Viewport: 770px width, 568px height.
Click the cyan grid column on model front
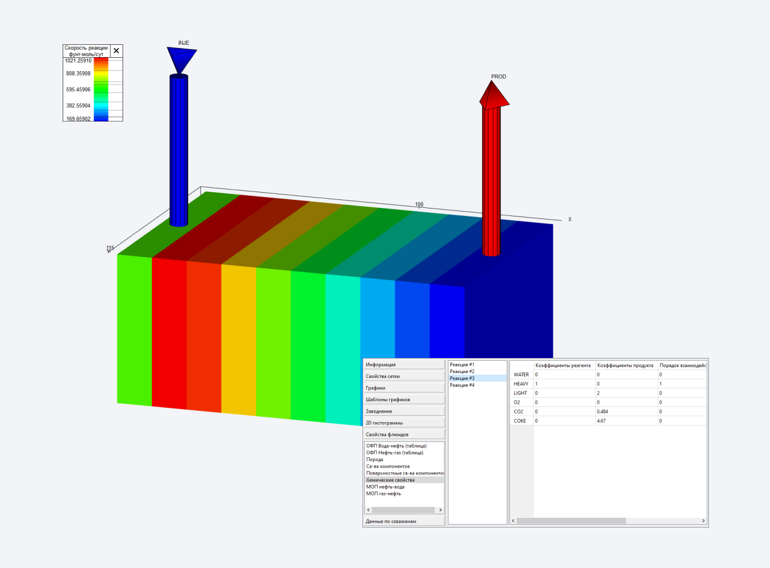tap(343, 350)
